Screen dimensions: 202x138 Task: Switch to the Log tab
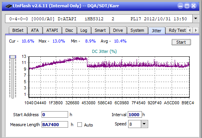(84, 30)
